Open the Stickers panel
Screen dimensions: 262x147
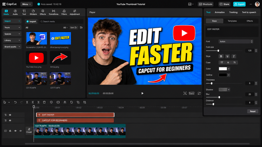[x=33, y=12]
